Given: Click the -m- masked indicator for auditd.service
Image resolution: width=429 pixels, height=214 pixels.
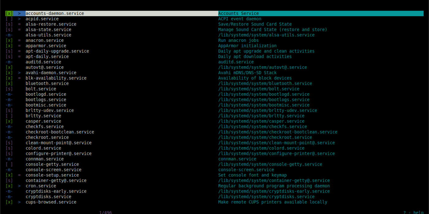Looking at the screenshot, I should [x=9, y=62].
